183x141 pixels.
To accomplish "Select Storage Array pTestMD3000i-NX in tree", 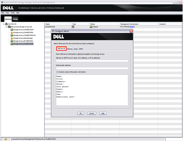I will click(x=24, y=35).
